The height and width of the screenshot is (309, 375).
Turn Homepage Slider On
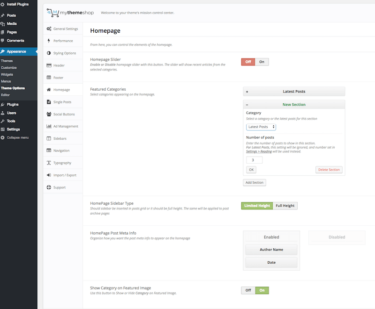[x=262, y=62]
